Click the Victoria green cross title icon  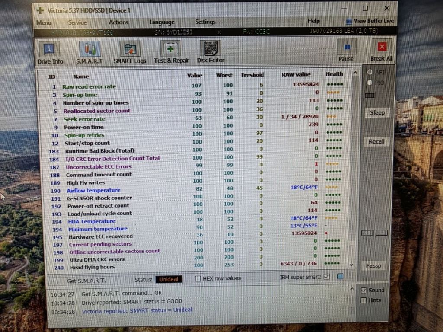coord(40,10)
